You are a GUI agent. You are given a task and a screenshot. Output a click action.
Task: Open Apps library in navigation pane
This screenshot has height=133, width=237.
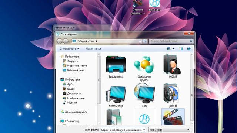tap(70, 84)
